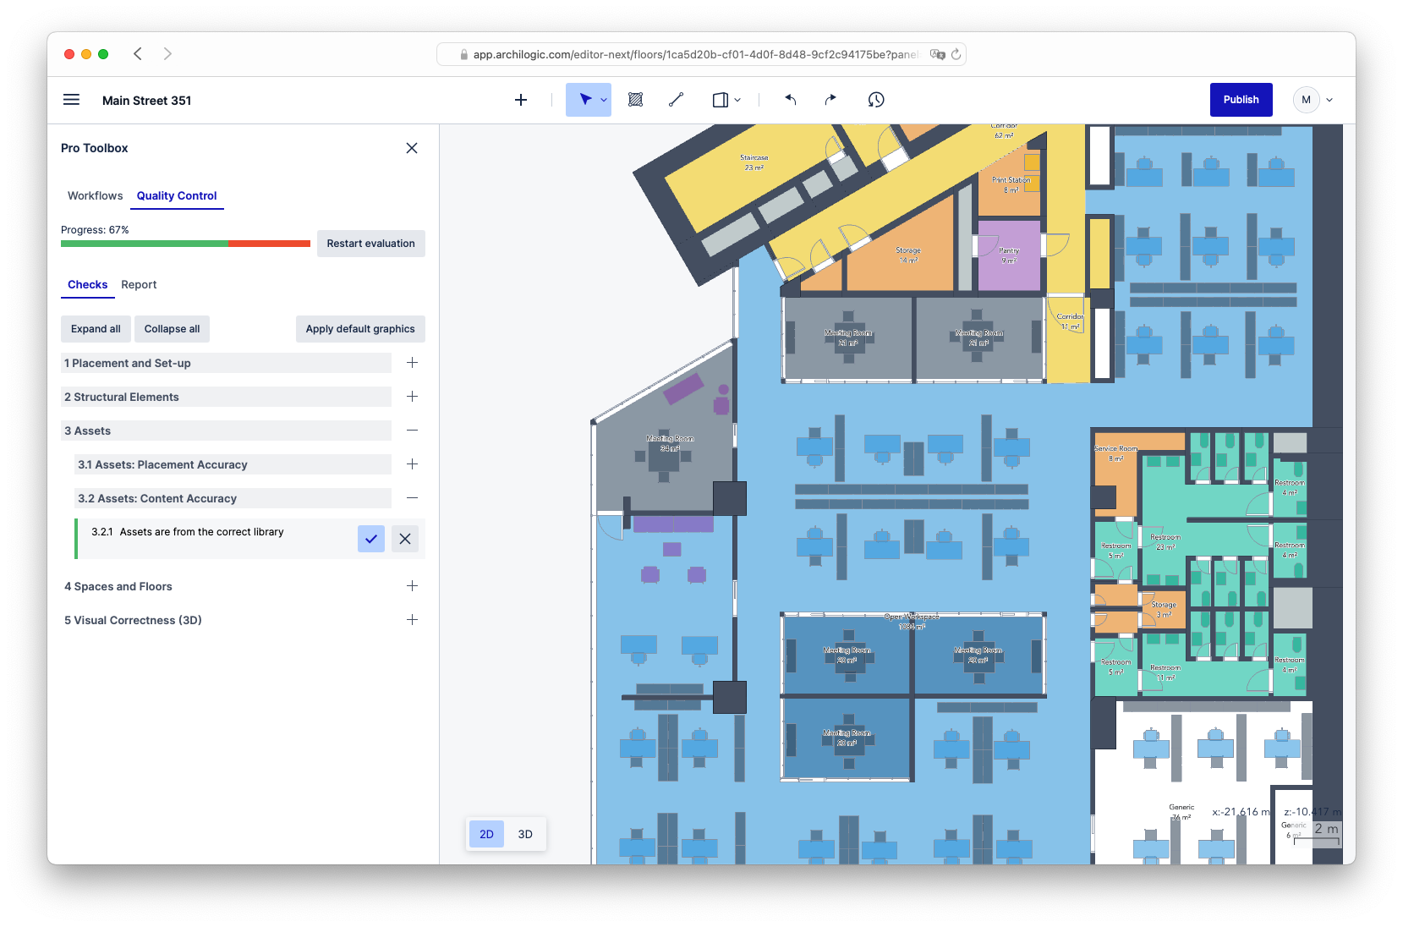The image size is (1403, 927).
Task: Select the hatched space drawing tool
Action: pos(636,100)
